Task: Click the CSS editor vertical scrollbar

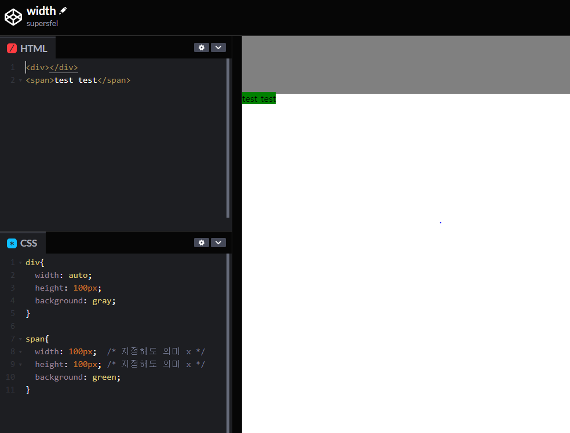Action: coord(228,343)
